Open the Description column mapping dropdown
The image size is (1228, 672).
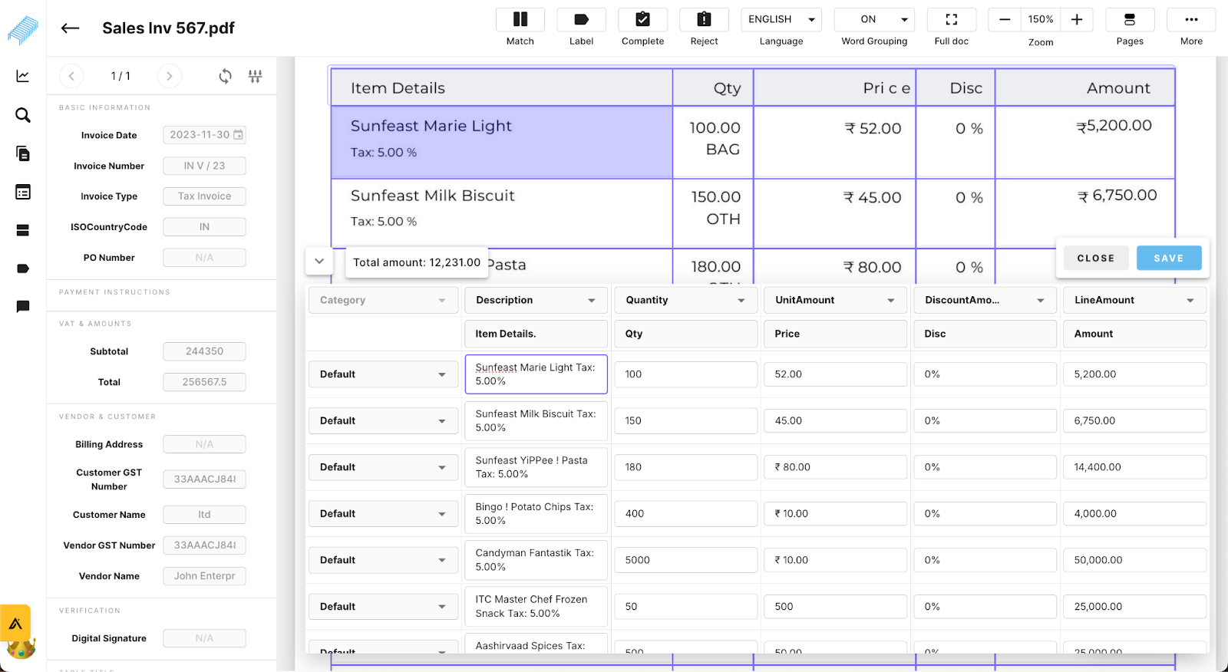click(536, 301)
